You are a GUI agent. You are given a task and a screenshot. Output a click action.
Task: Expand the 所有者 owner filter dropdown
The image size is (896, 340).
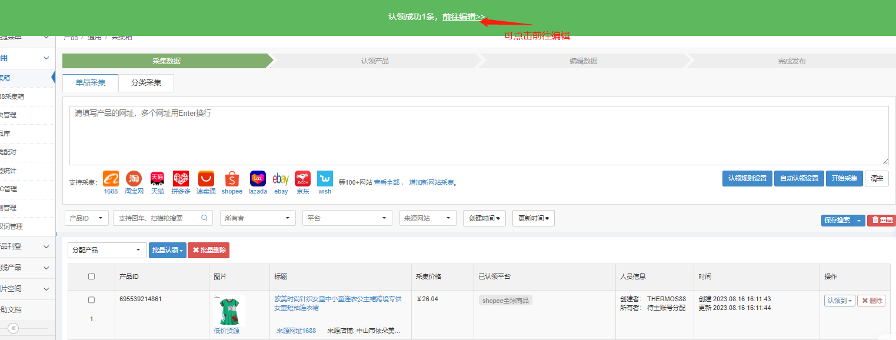257,218
